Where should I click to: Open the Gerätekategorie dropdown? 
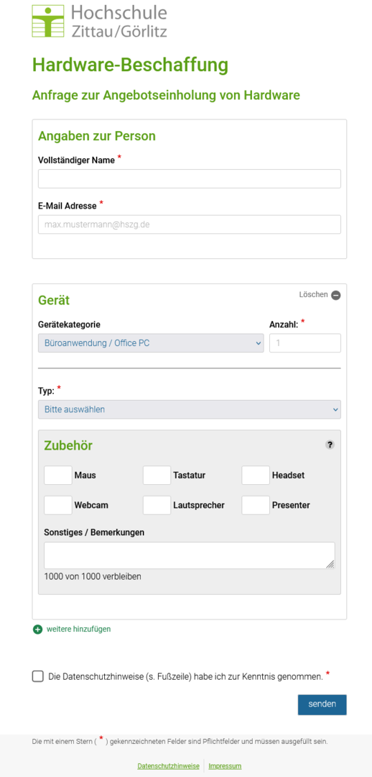(151, 343)
